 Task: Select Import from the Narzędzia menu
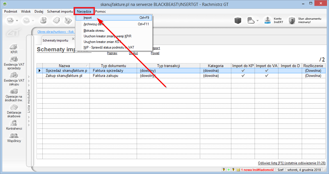tap(88, 18)
